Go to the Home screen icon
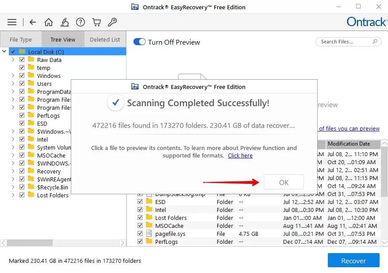This screenshot has height=273, width=388. (x=49, y=22)
